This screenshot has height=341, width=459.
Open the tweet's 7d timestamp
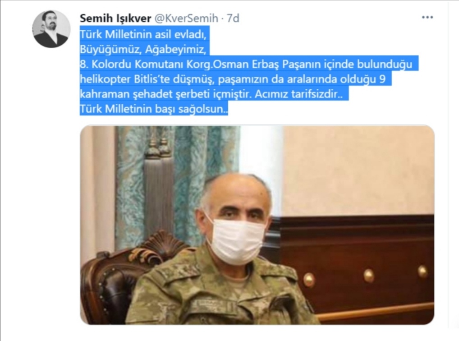(x=233, y=18)
